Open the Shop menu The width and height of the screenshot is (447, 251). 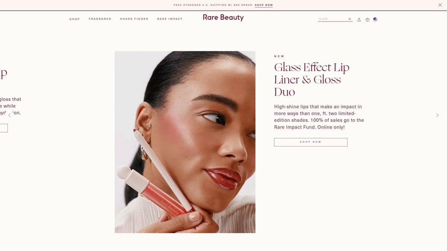tap(74, 19)
